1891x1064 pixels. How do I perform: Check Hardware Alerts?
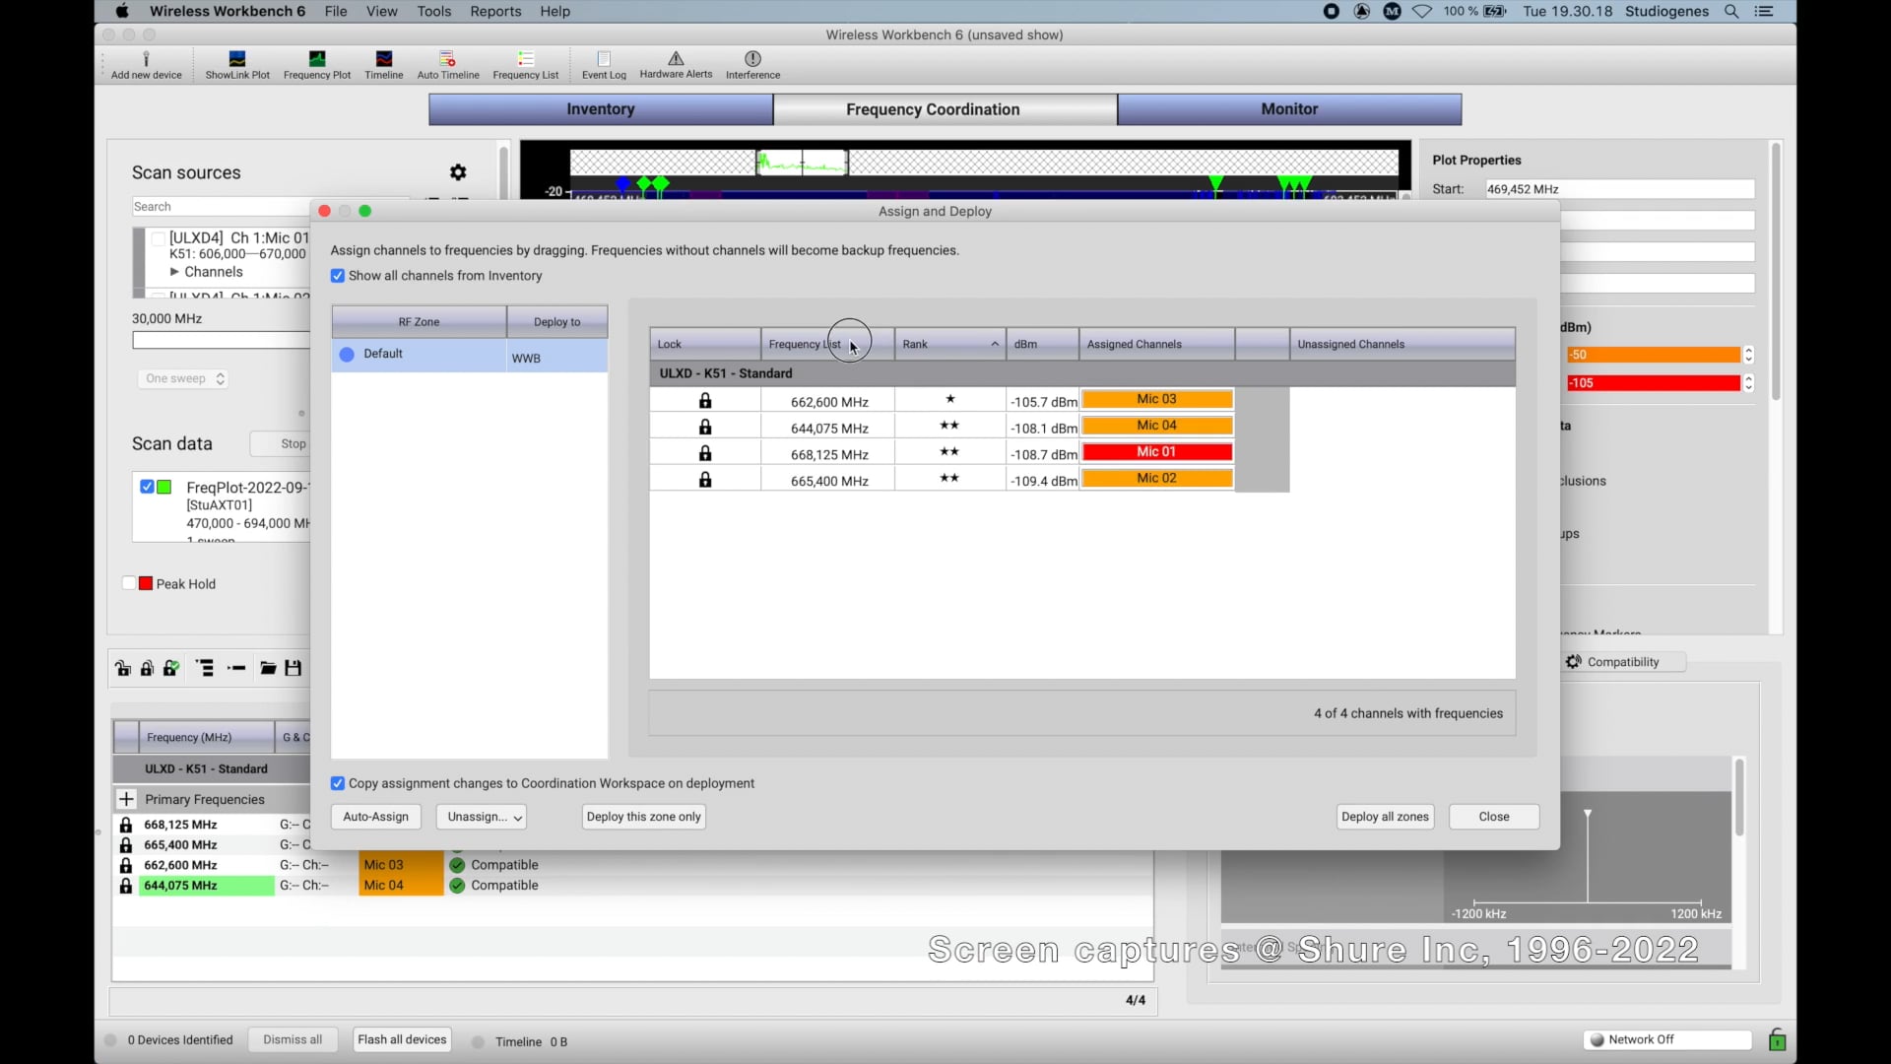(x=675, y=64)
